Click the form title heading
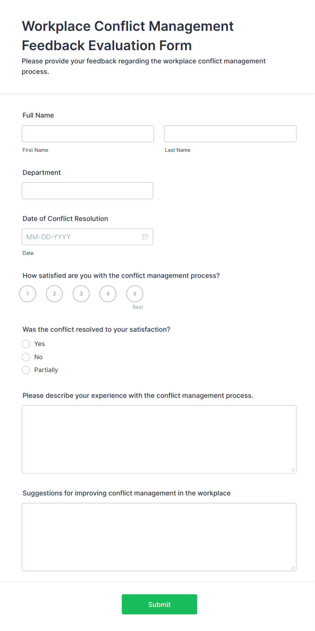 click(128, 35)
